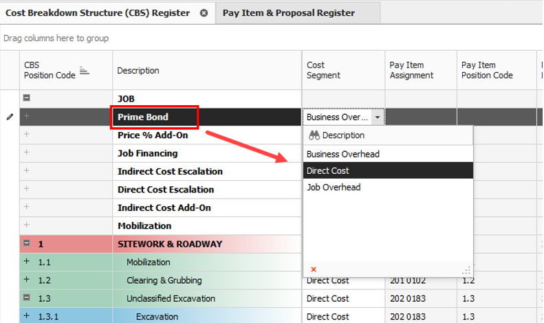544x323 pixels.
Task: Select the Excavation description cell
Action: pyautogui.click(x=207, y=316)
